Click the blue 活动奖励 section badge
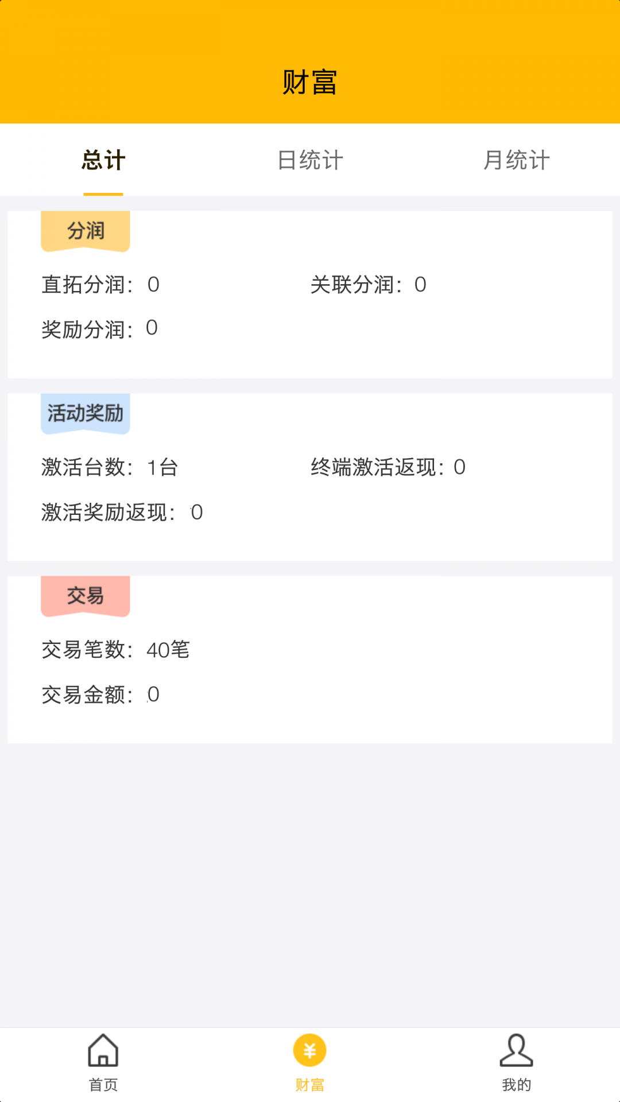 pyautogui.click(x=86, y=413)
